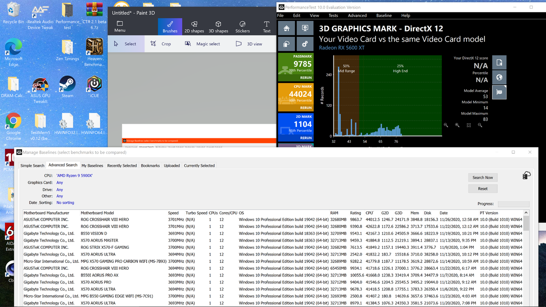The image size is (546, 307).
Task: Click the Drive 'Any' filter link
Action: point(60,190)
